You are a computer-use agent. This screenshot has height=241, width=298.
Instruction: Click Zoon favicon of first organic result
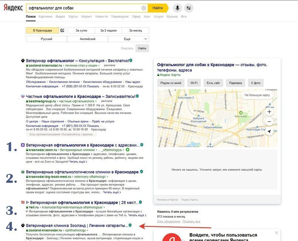(23, 145)
